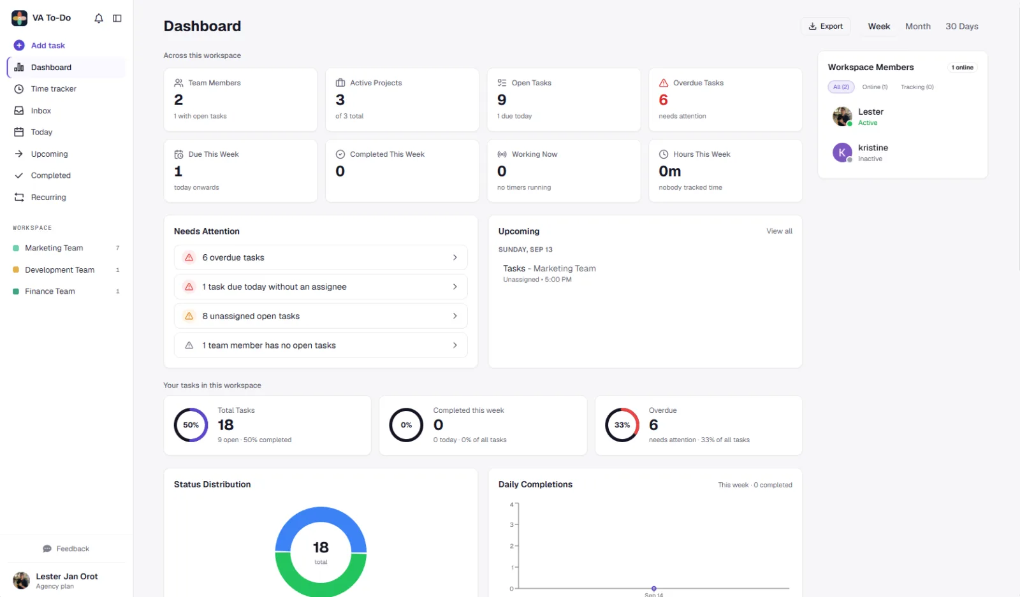The width and height of the screenshot is (1020, 597).
Task: Click the Feedback chat bubble icon
Action: [x=47, y=549]
